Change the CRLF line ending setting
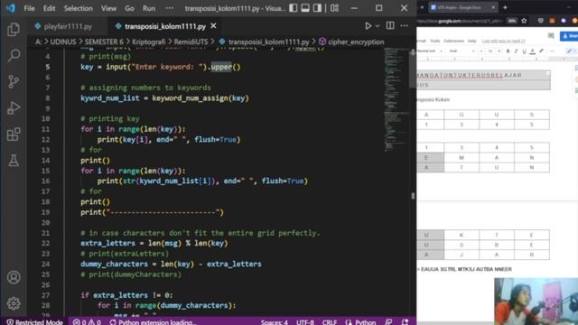 point(330,321)
